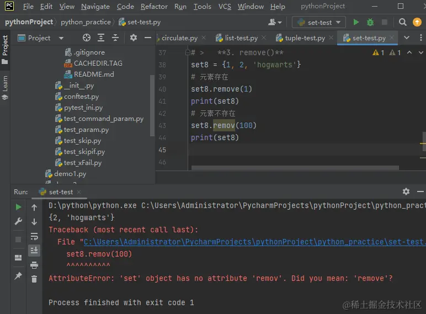426x314 pixels.
Task: Select conftest.py in project tree
Action: [x=77, y=97]
